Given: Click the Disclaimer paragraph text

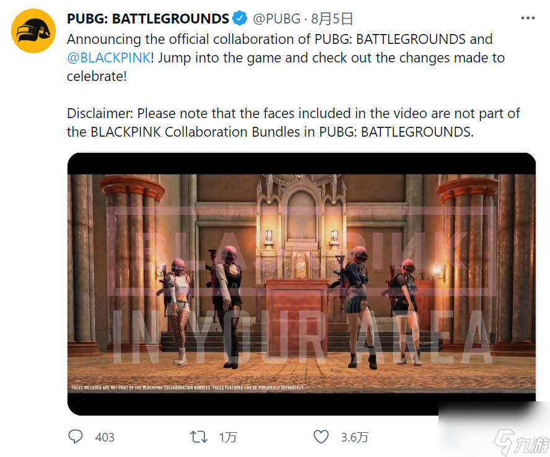Looking at the screenshot, I should coord(293,122).
